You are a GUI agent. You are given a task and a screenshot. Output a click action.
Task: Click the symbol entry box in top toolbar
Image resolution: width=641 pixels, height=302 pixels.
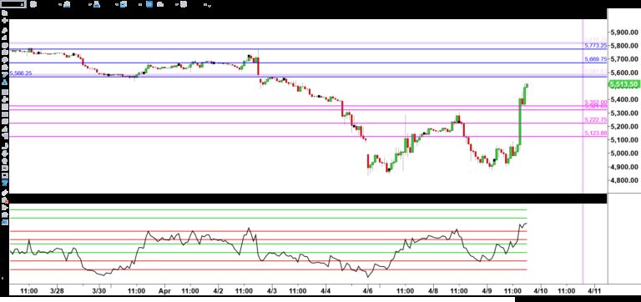[13, 4]
